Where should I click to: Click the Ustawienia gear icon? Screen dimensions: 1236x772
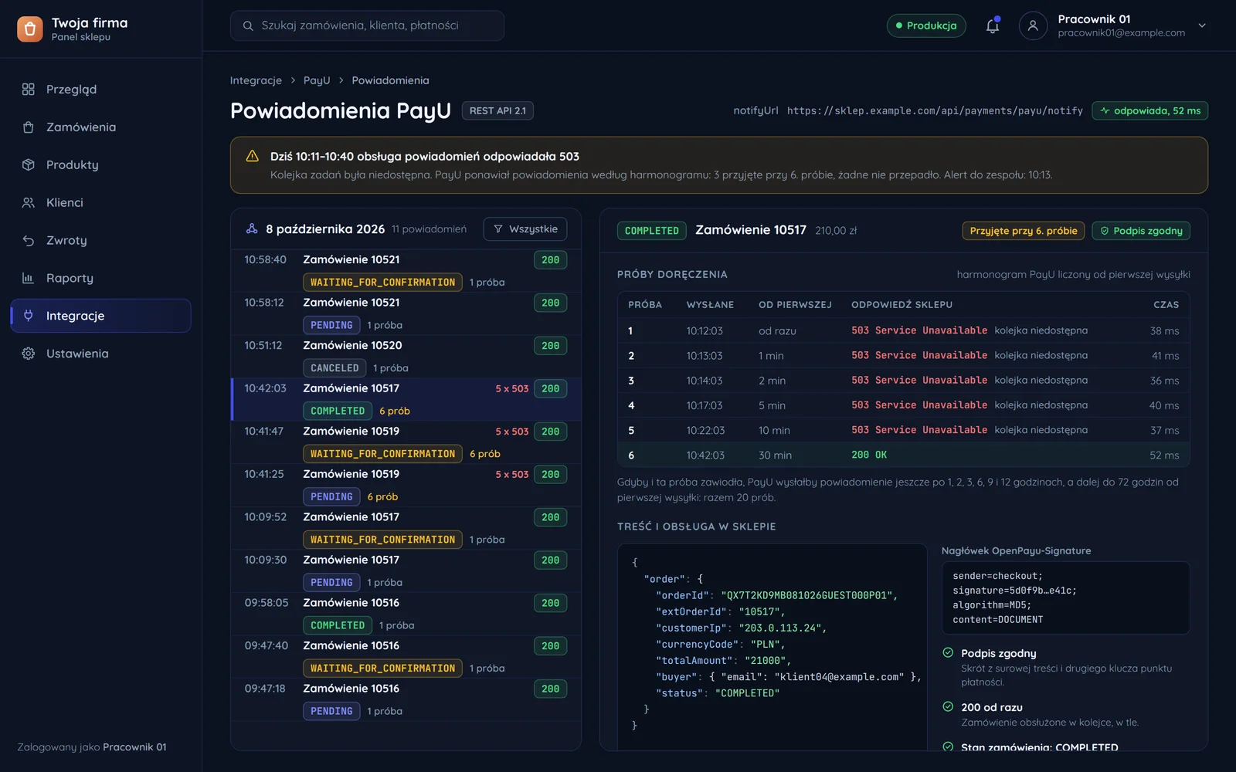pos(29,354)
